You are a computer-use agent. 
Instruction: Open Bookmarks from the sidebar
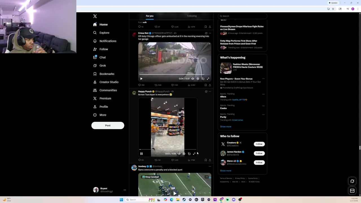click(x=104, y=74)
